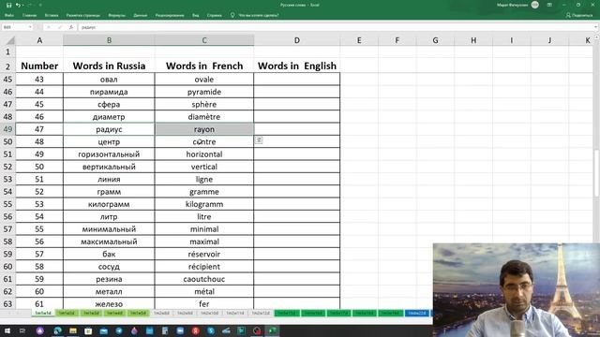The height and width of the screenshot is (337, 600).
Task: Expand the formula bar with end arrow
Action: 595,27
